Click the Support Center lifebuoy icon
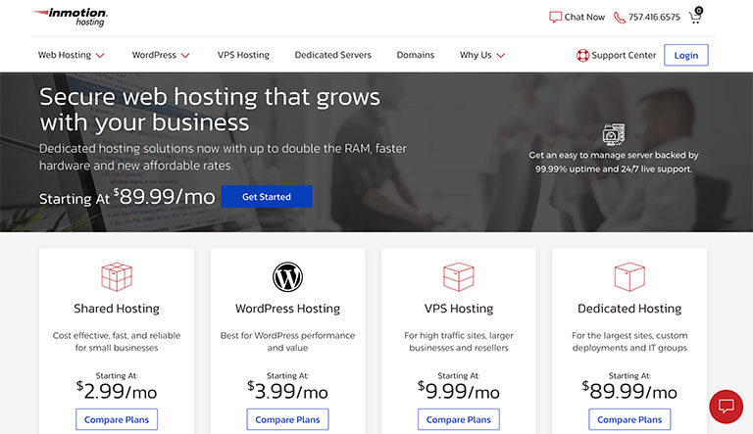This screenshot has width=753, height=434. pos(582,55)
